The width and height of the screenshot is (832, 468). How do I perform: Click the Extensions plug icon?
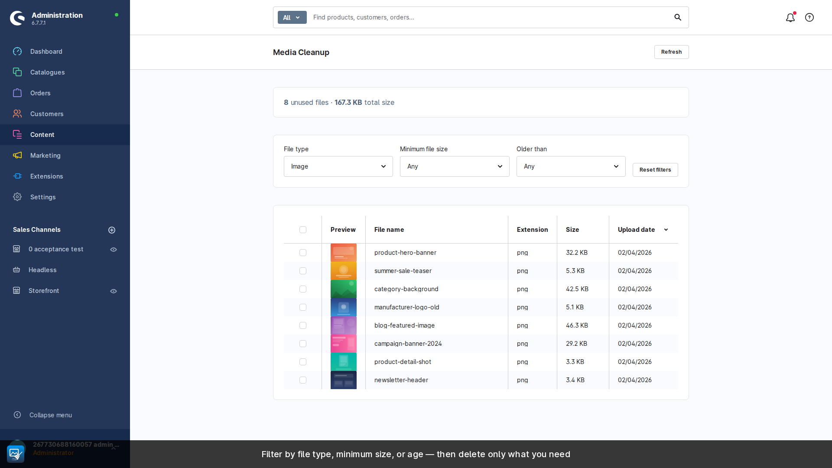[x=17, y=176]
